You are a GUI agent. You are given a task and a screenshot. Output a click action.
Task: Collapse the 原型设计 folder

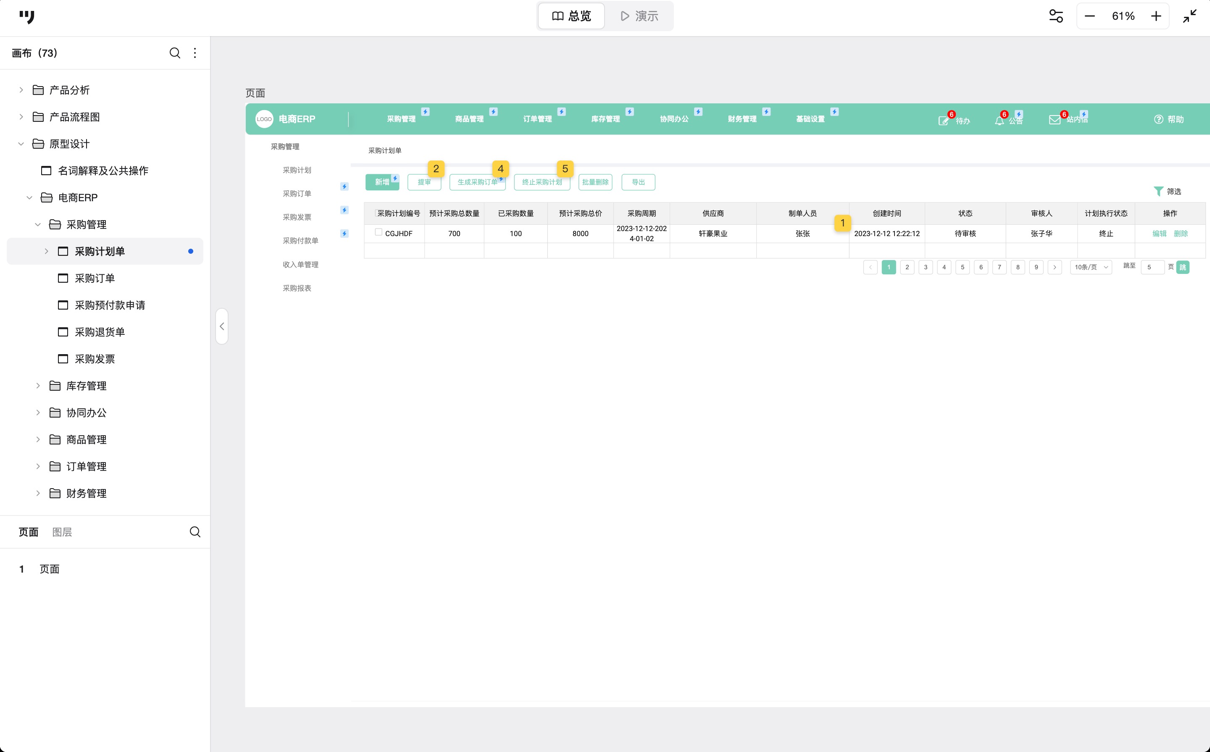pyautogui.click(x=21, y=144)
